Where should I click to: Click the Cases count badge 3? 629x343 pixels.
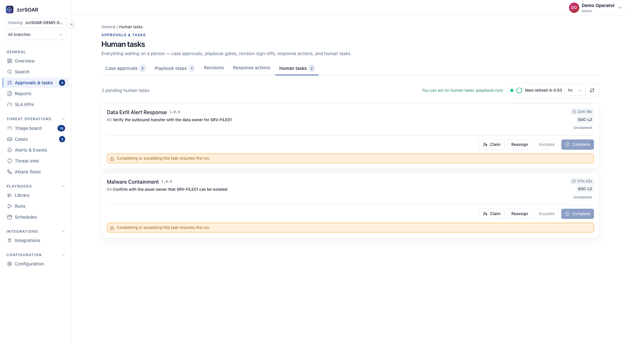[x=62, y=139]
